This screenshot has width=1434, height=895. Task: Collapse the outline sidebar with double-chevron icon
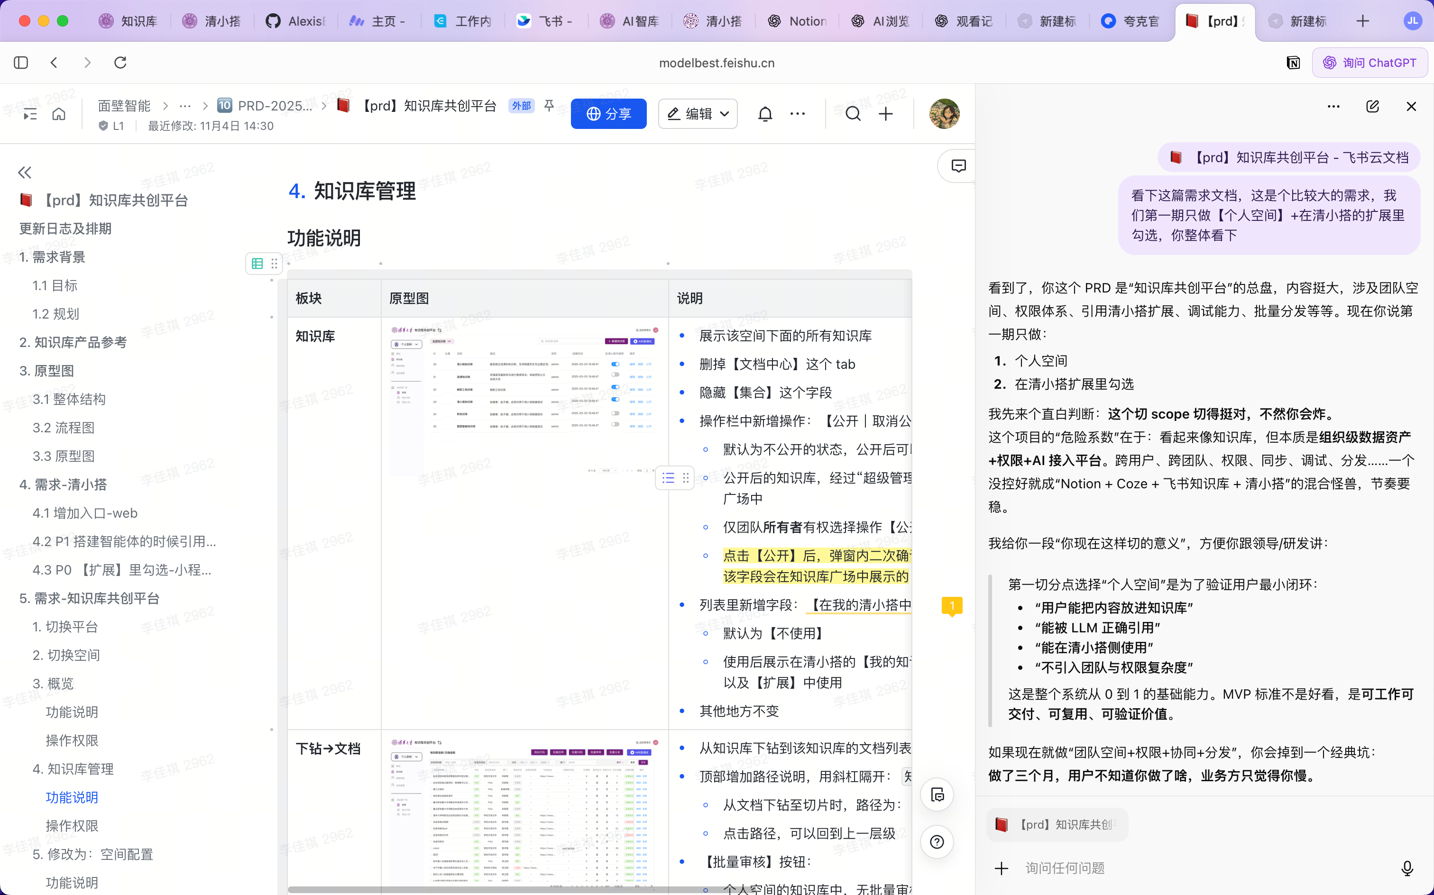(24, 172)
